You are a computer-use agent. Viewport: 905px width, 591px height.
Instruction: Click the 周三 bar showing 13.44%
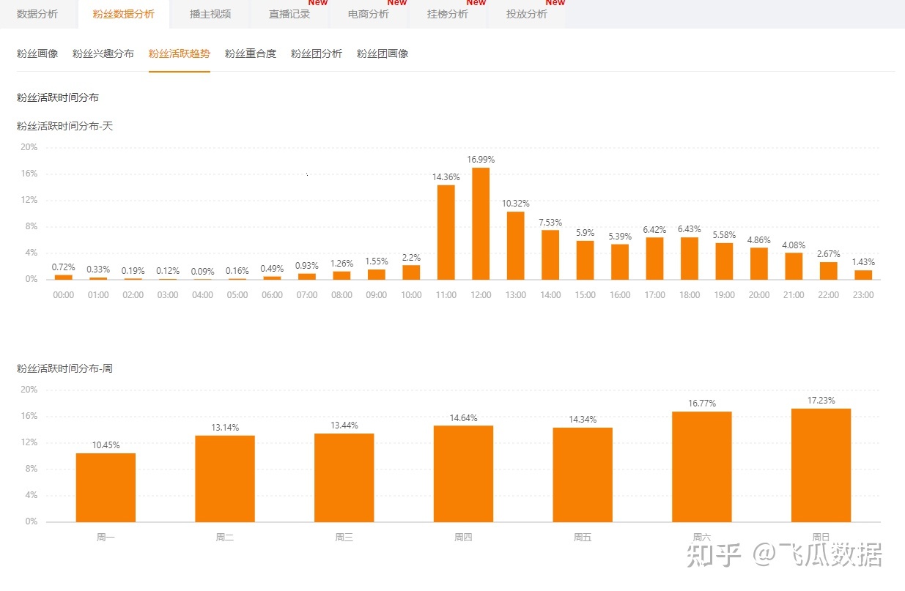344,477
